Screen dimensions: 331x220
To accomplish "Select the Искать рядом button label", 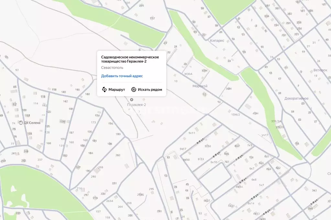I will (150, 90).
